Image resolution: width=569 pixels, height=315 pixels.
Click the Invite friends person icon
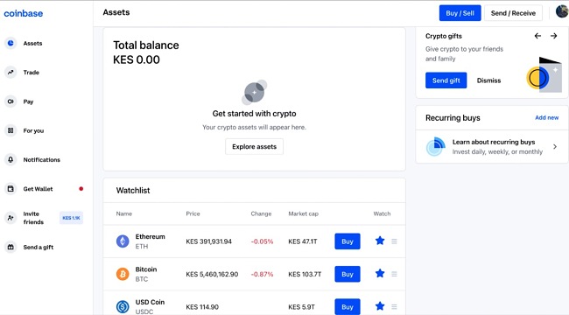11,218
